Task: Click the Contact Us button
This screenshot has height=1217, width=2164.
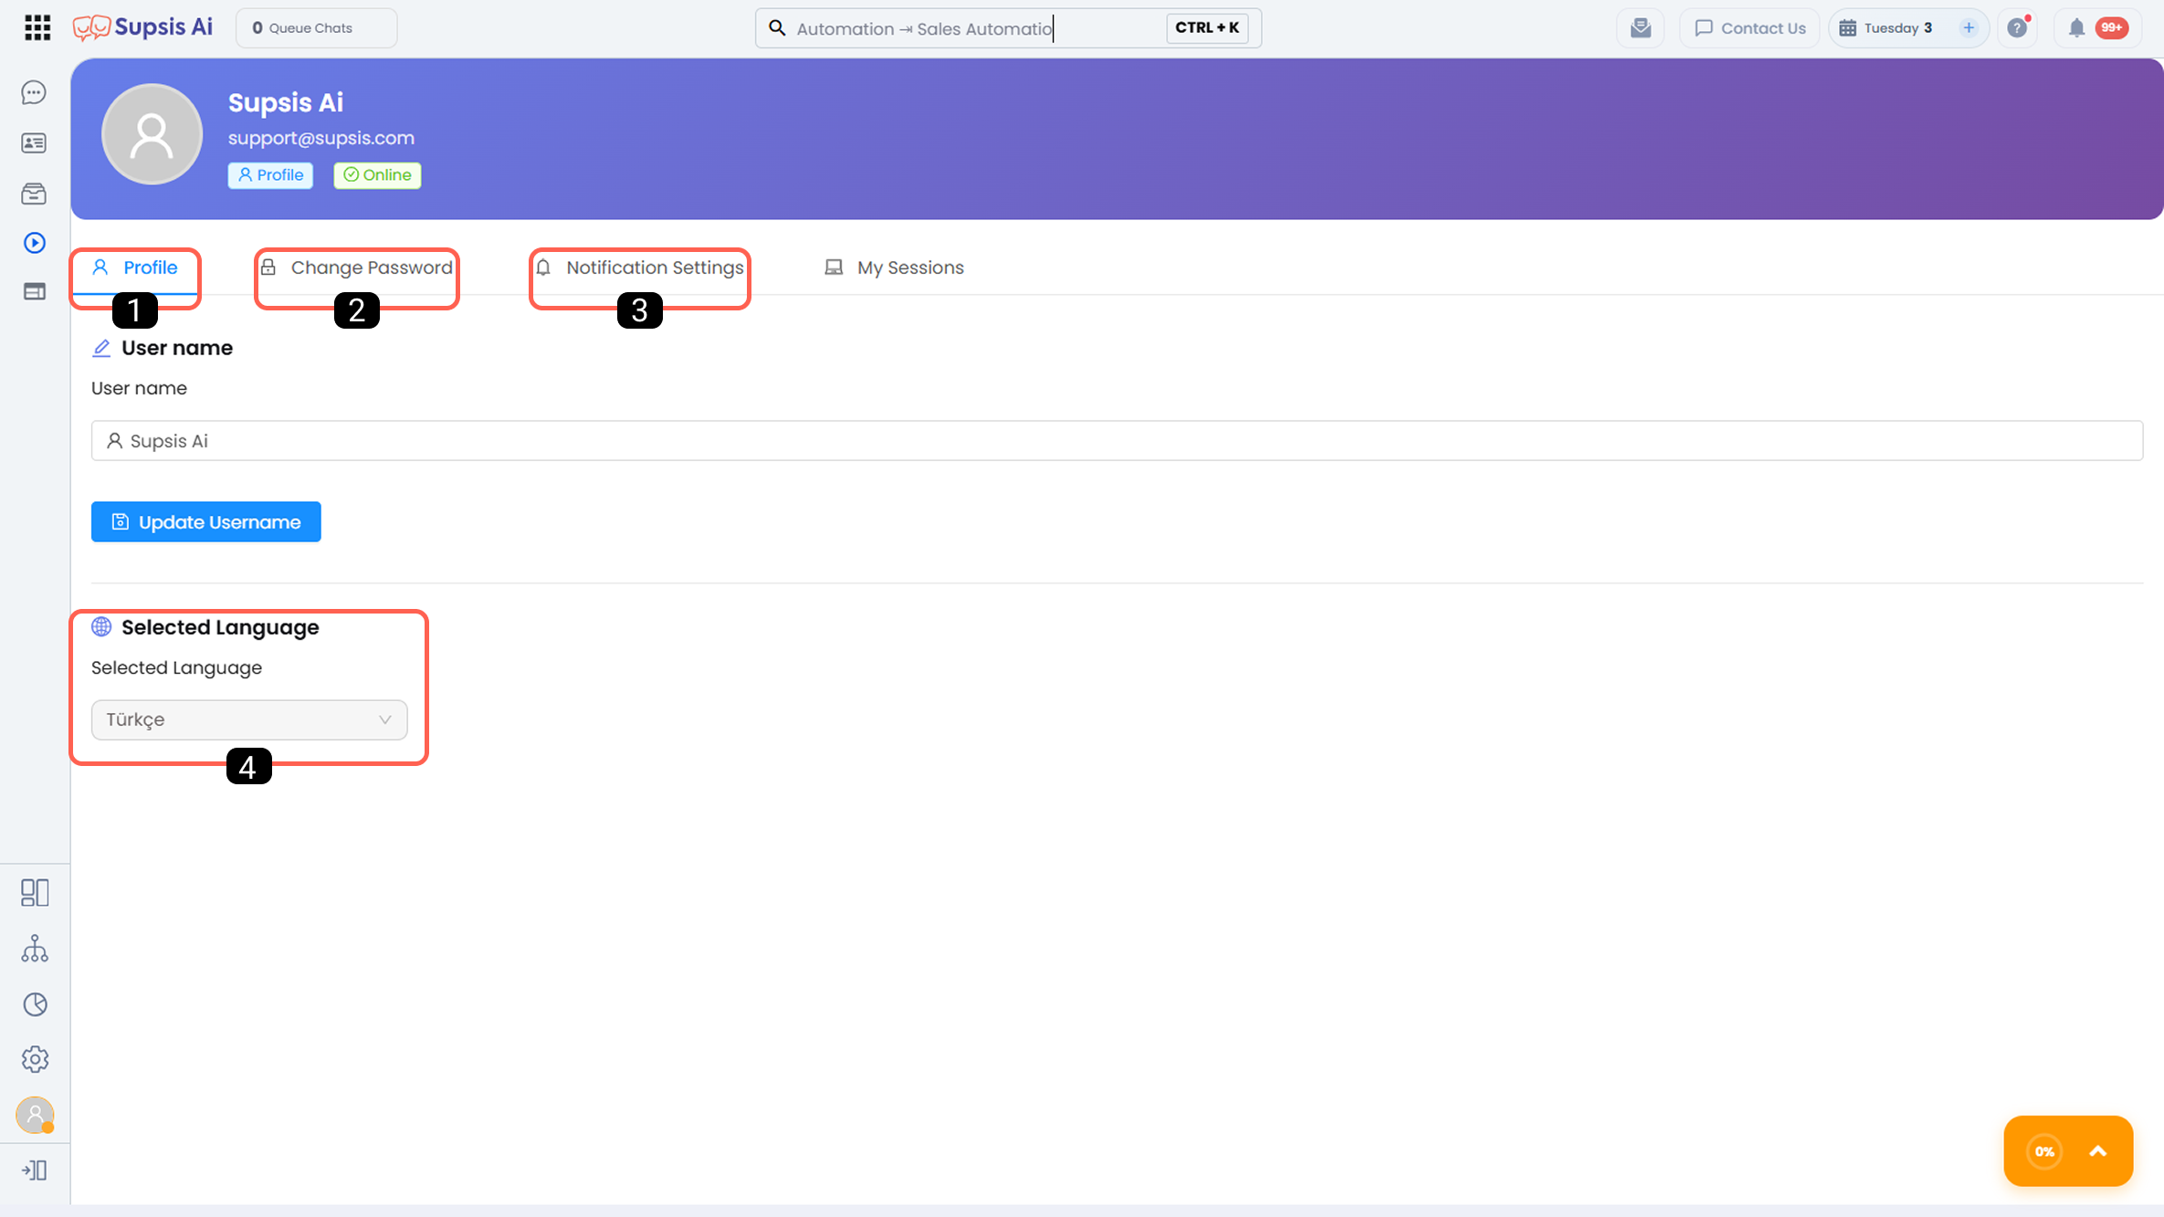Action: pyautogui.click(x=1749, y=28)
